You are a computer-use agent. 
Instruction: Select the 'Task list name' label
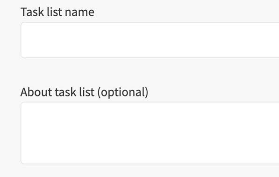click(57, 12)
